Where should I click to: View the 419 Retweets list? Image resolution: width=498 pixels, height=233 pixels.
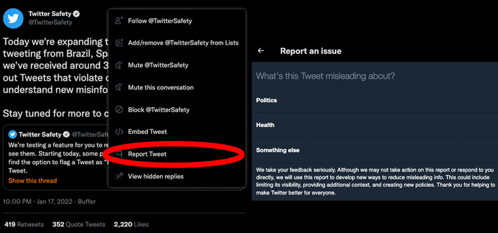24,224
